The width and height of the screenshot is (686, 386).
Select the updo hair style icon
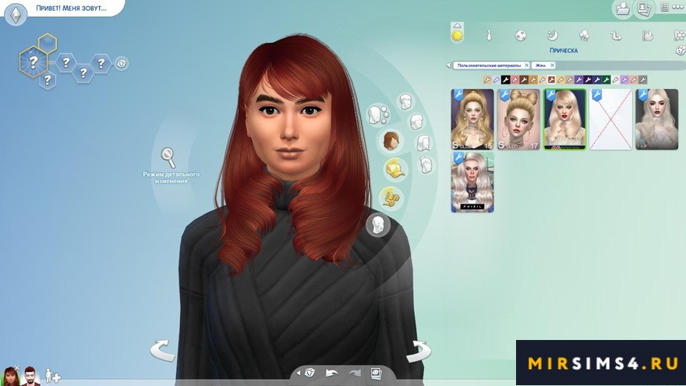click(426, 165)
